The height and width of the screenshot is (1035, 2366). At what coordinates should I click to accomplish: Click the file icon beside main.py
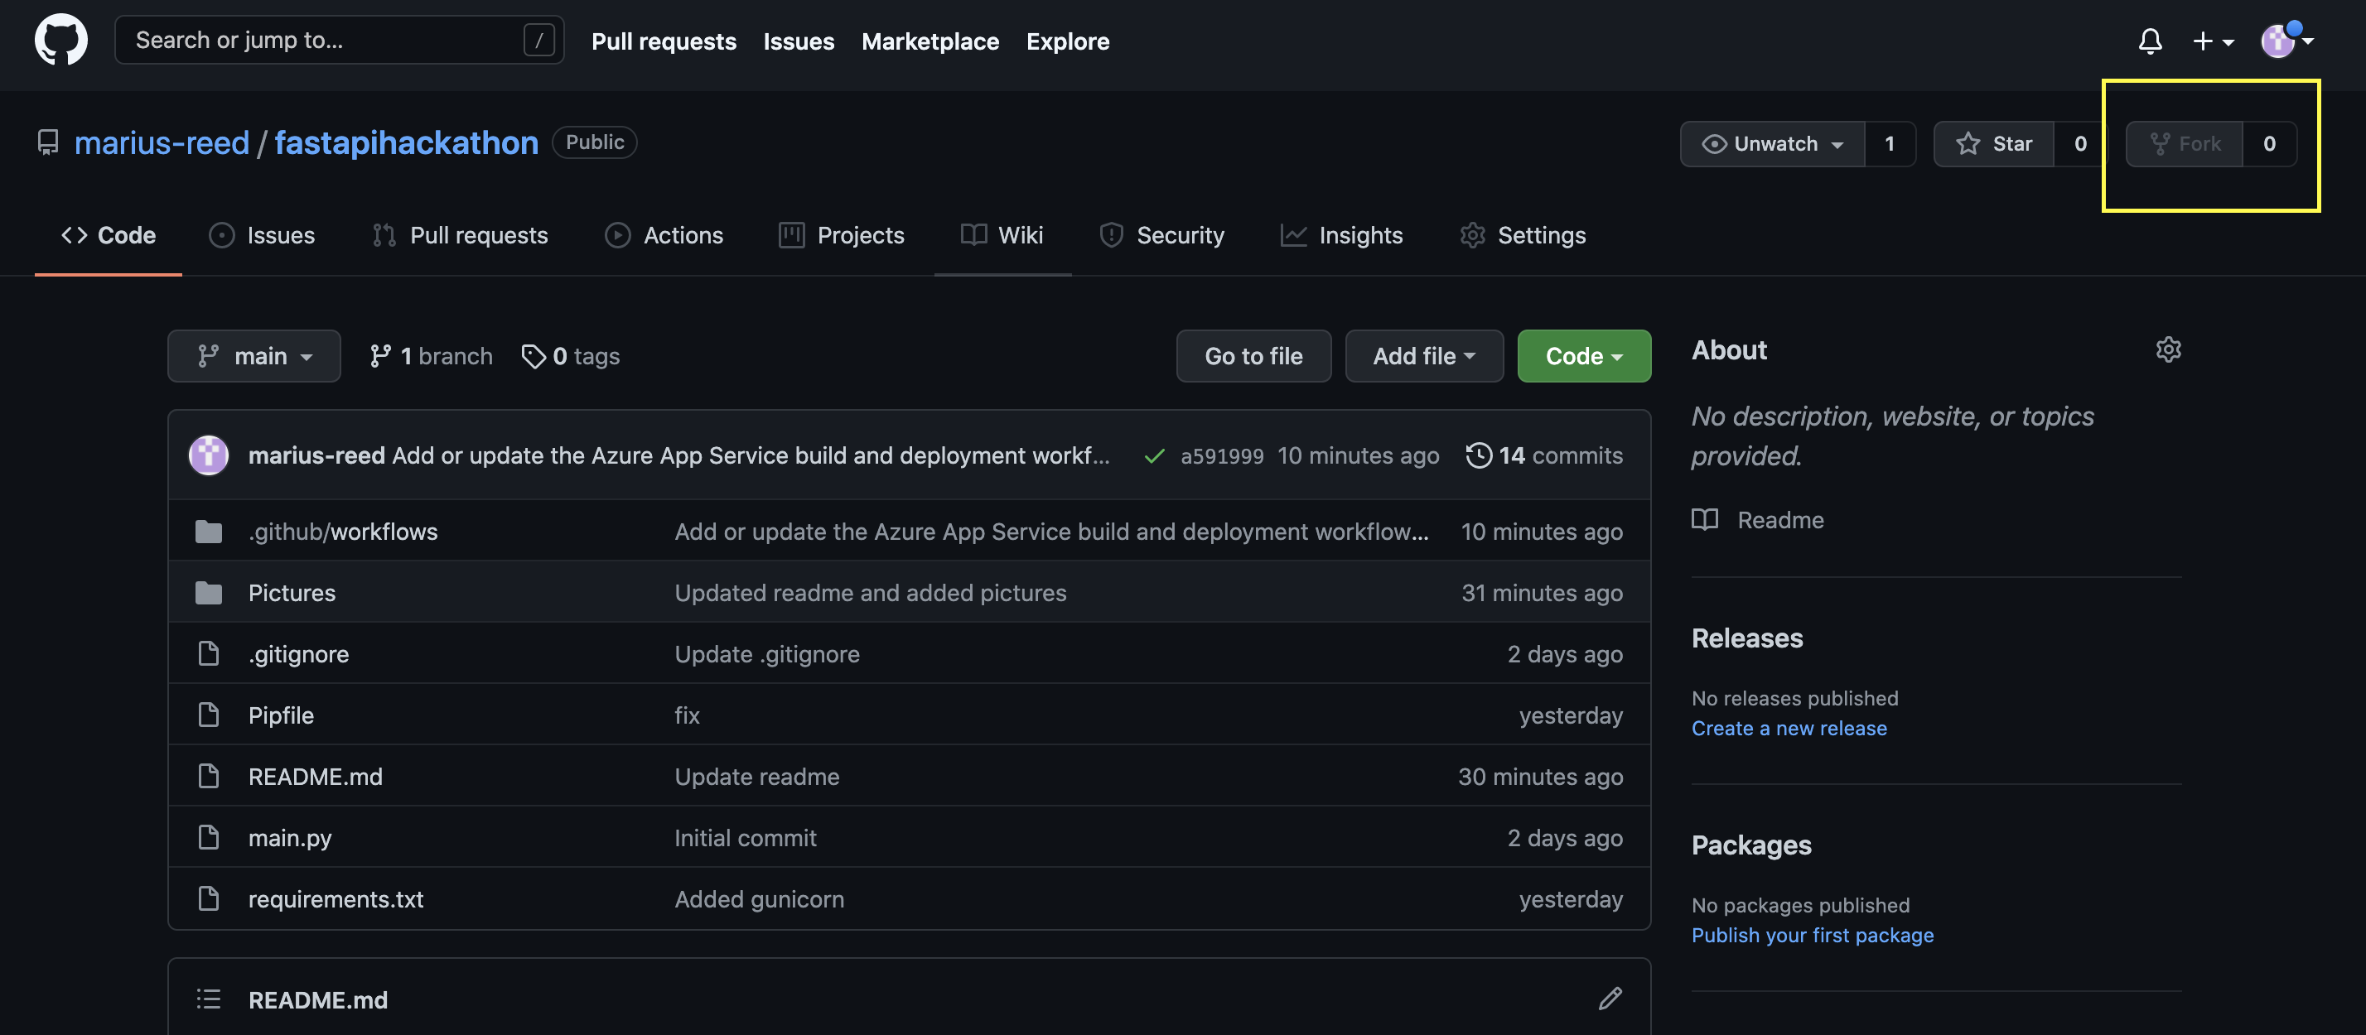pyautogui.click(x=209, y=838)
